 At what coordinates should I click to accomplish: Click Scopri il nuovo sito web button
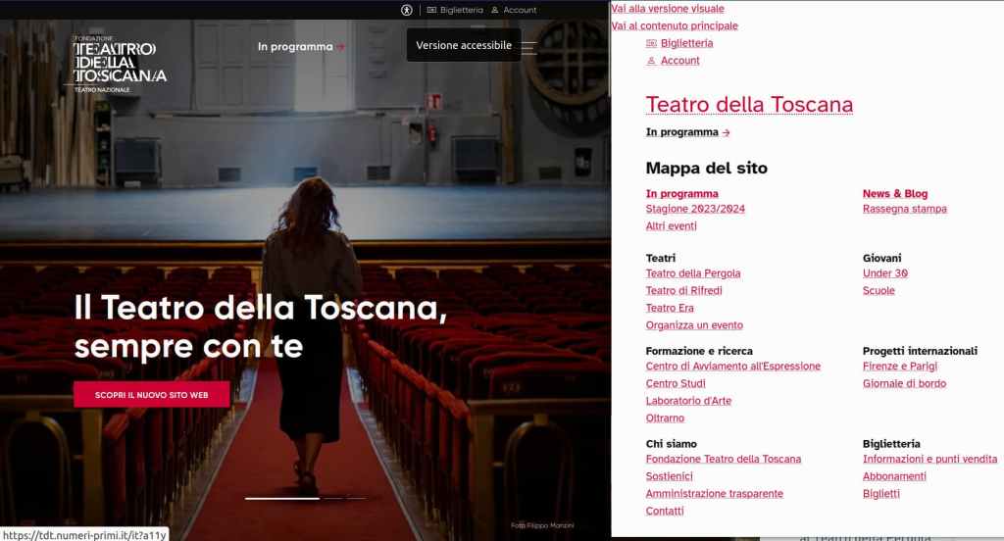tap(152, 395)
